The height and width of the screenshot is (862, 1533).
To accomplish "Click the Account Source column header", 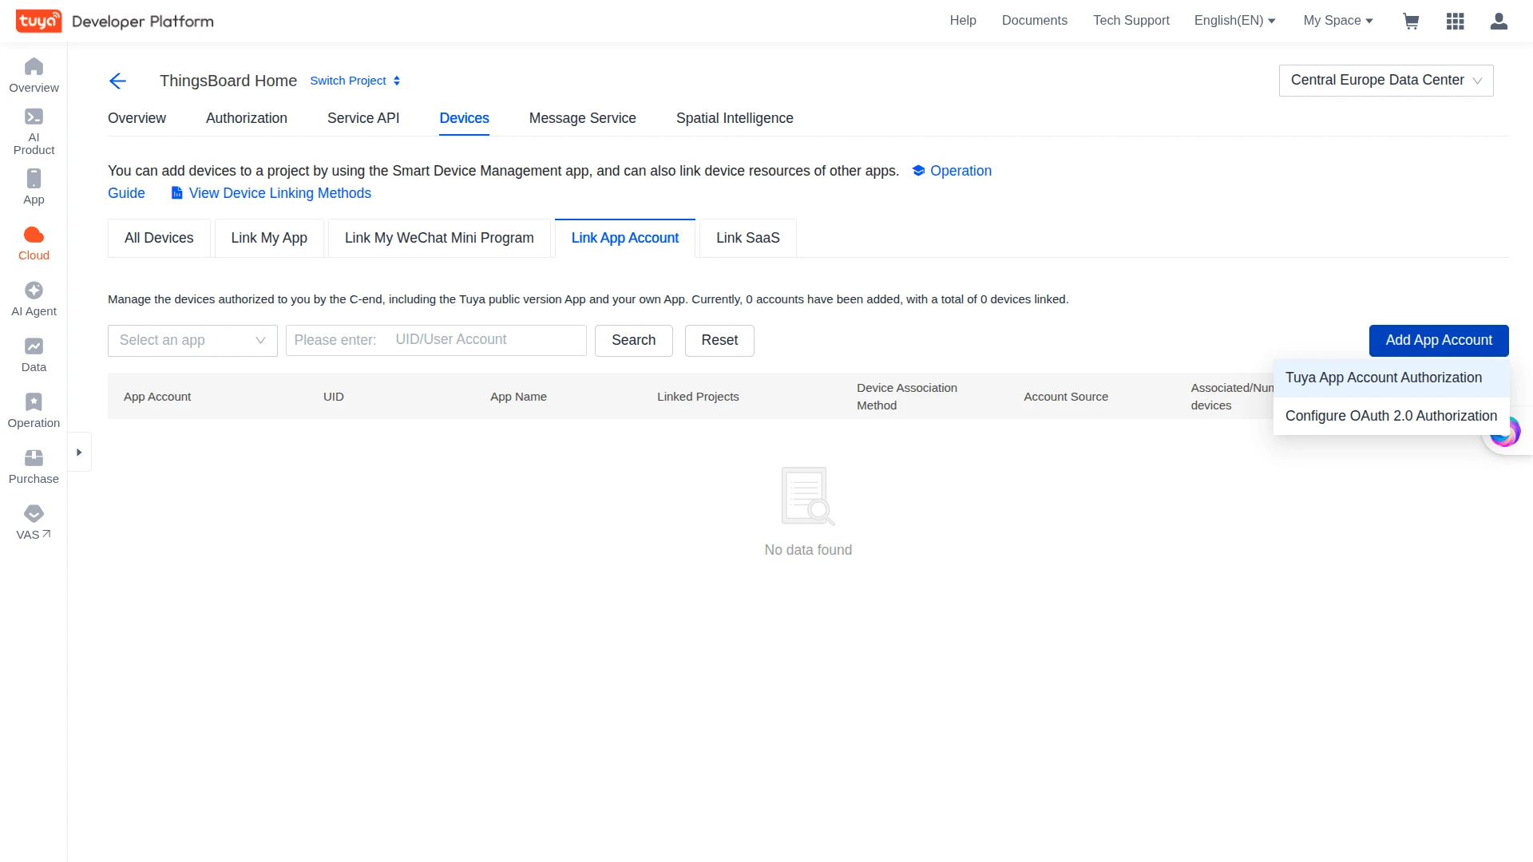I will [x=1066, y=397].
